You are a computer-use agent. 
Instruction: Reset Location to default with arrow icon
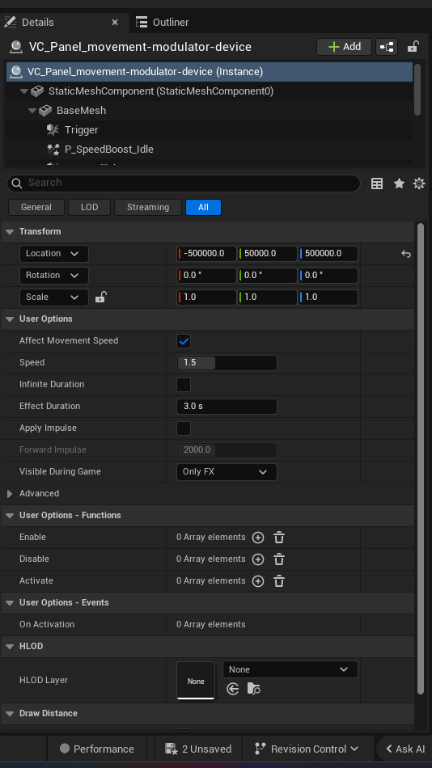(406, 254)
